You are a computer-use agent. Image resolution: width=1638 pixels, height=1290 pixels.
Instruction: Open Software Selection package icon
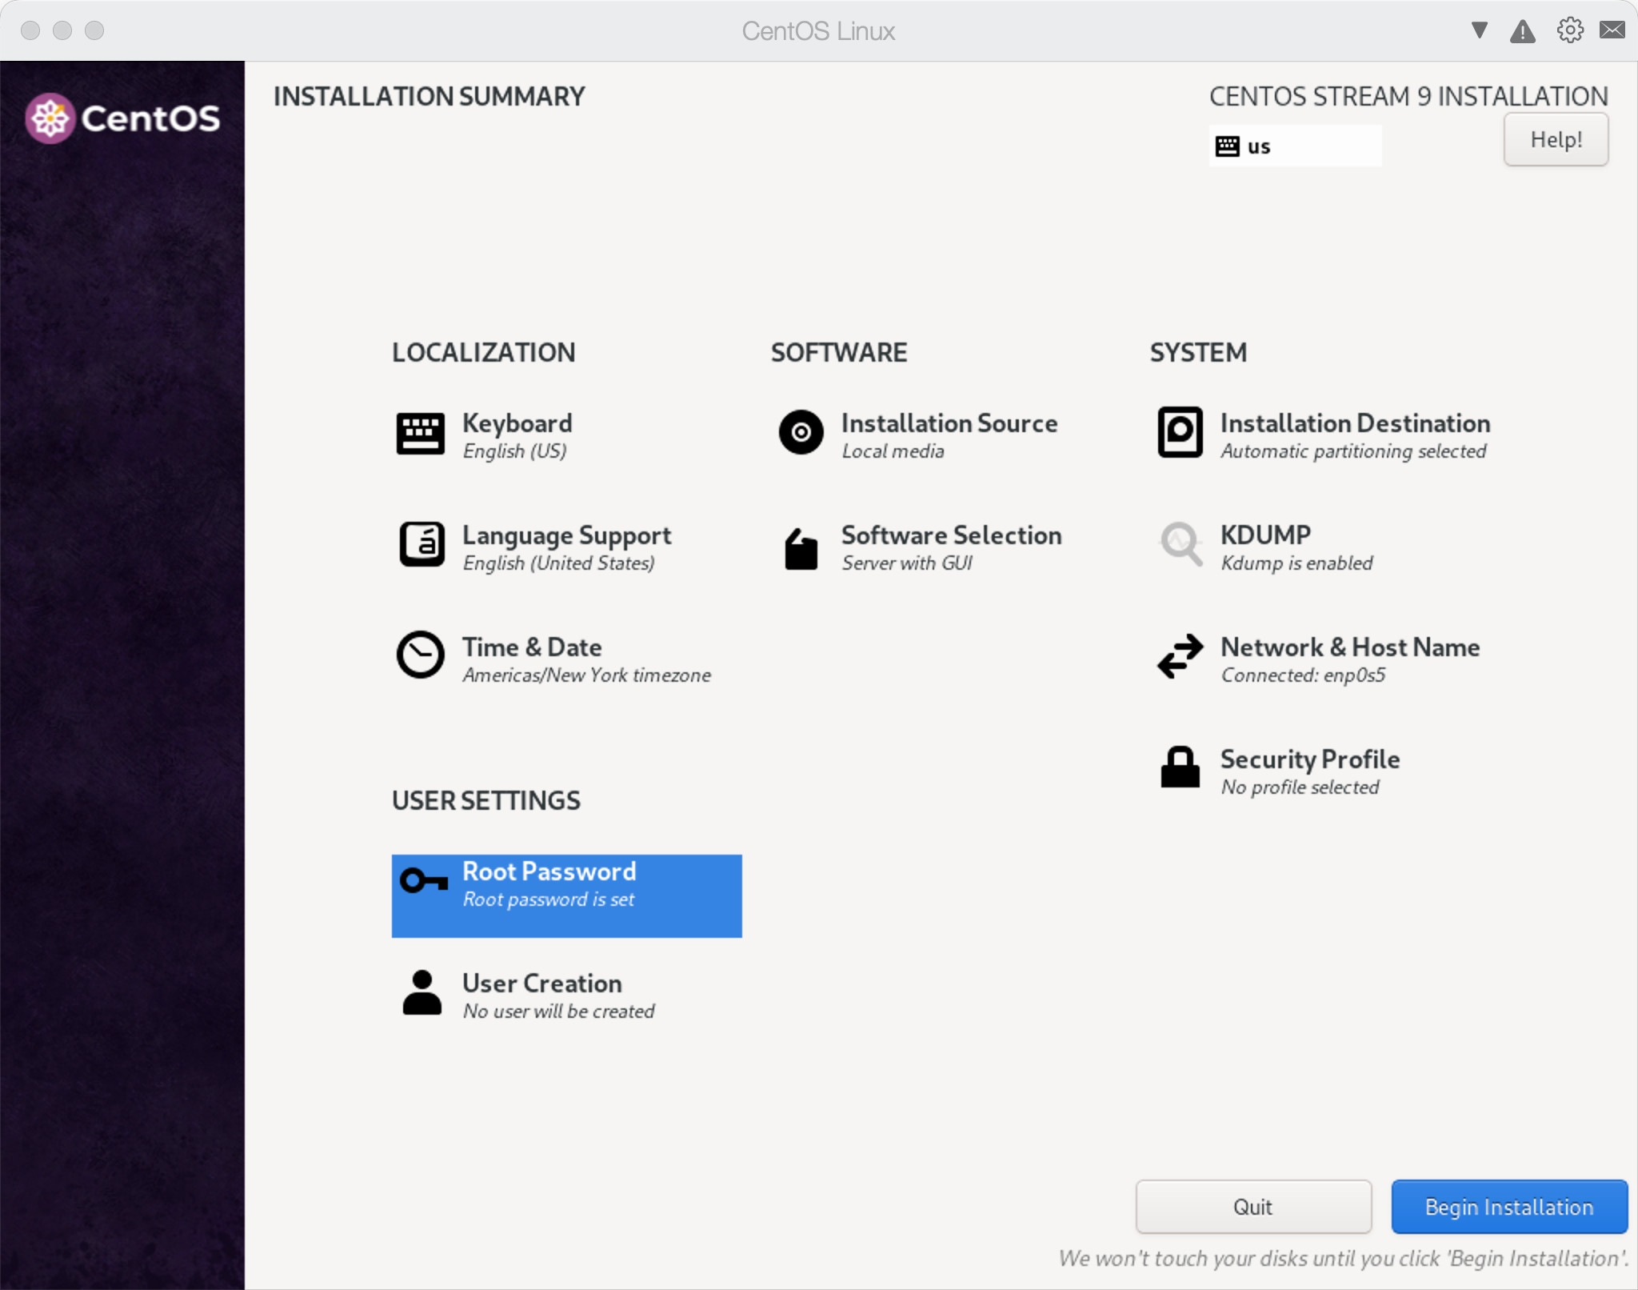pyautogui.click(x=801, y=549)
